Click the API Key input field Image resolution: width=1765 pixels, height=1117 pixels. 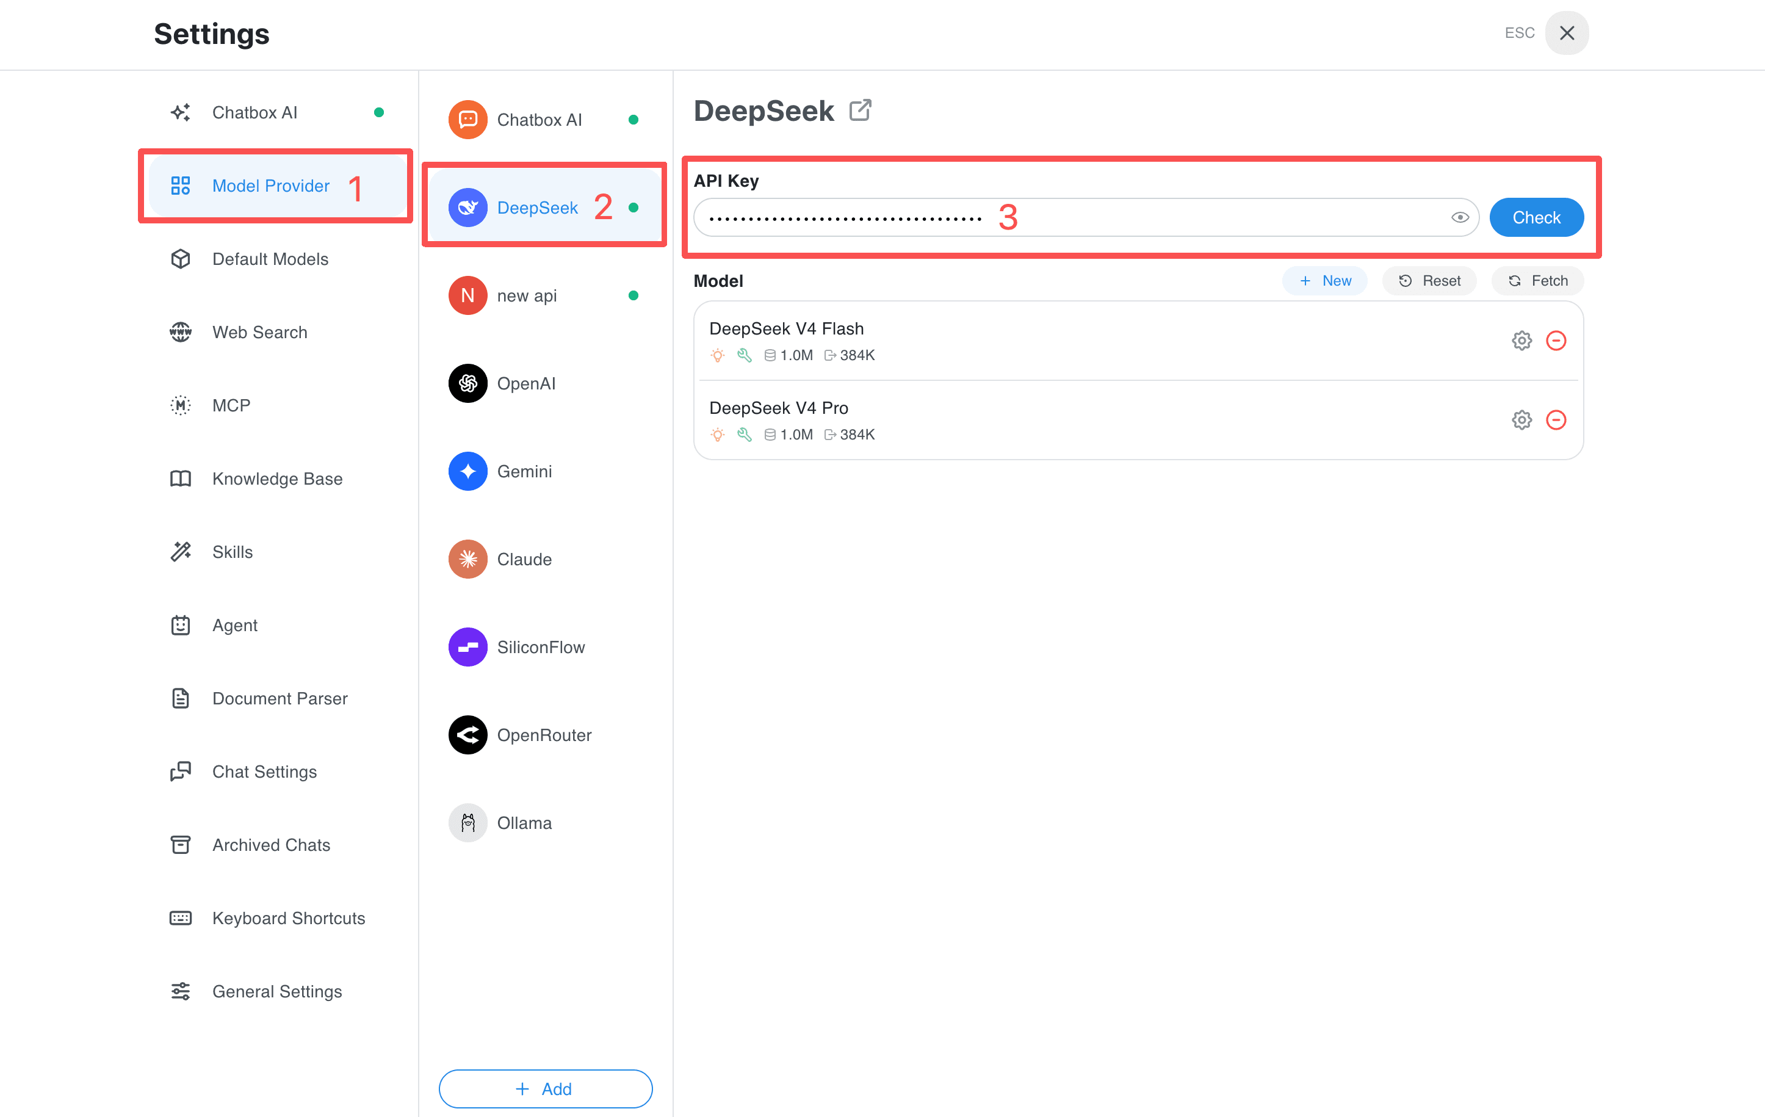[1086, 217]
